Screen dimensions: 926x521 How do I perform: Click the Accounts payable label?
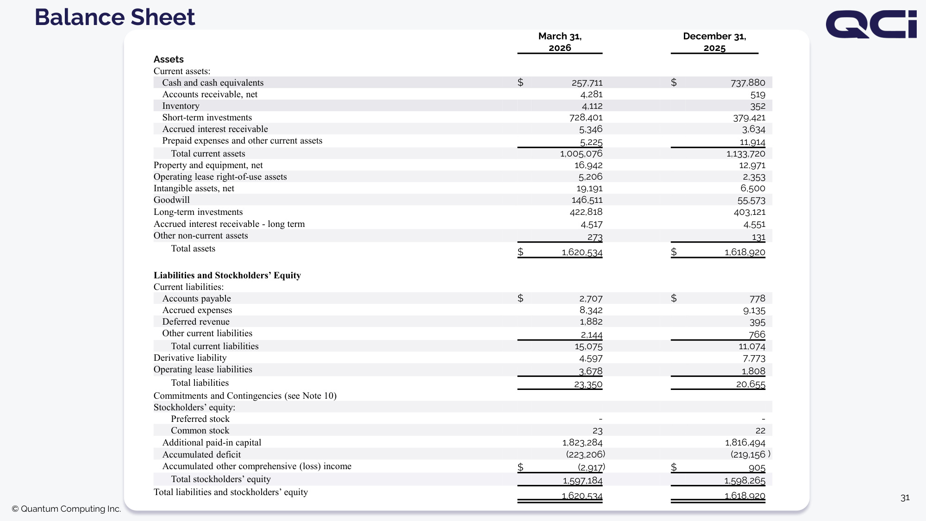coord(196,298)
